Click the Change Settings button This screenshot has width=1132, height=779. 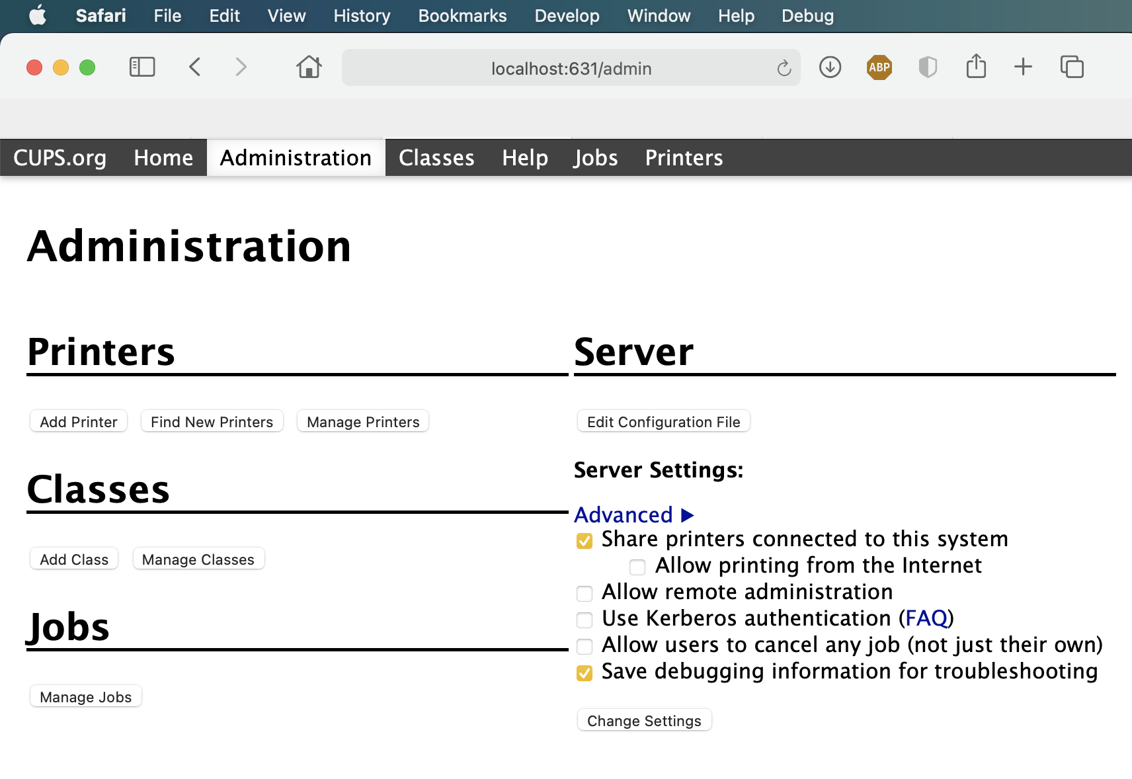pos(644,720)
